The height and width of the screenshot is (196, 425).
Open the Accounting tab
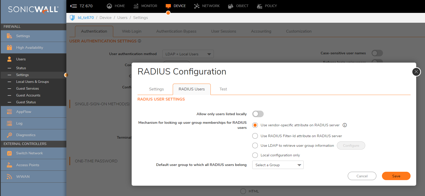click(261, 31)
